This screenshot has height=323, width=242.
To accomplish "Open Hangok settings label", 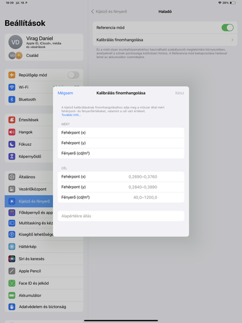I will click(25, 132).
